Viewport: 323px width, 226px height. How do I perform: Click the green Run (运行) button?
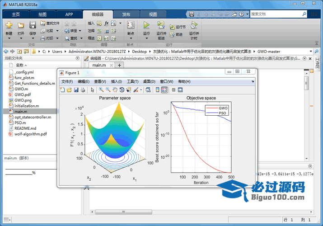click(146, 25)
